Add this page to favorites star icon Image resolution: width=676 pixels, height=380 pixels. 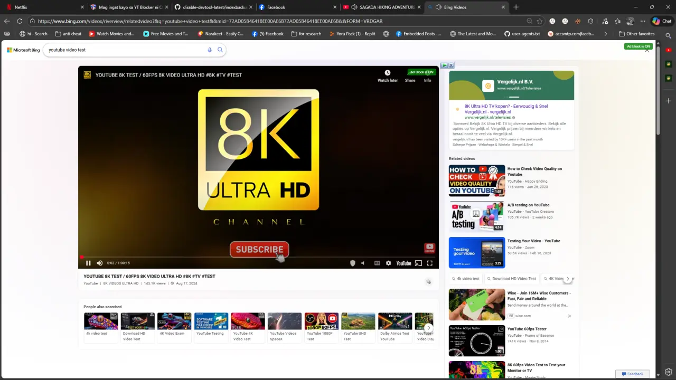pyautogui.click(x=539, y=21)
